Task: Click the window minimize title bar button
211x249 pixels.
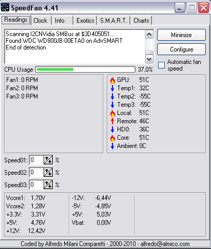Action: tap(180, 8)
